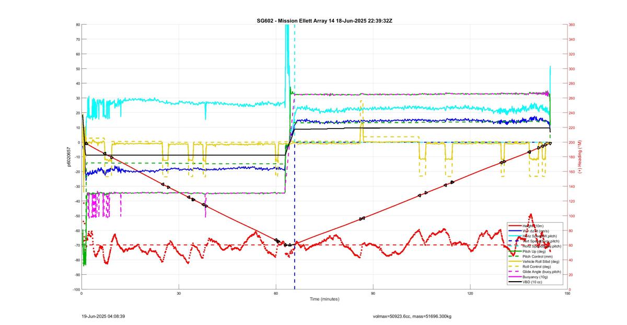This screenshot has height=325, width=627.
Task: Click the 200 tick on right heading axis
Action: click(572, 142)
